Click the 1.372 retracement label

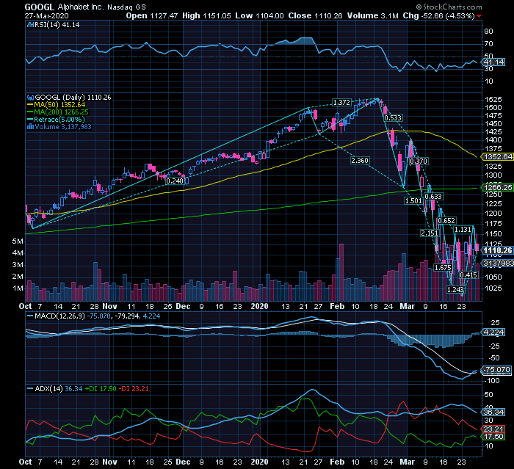tap(341, 103)
